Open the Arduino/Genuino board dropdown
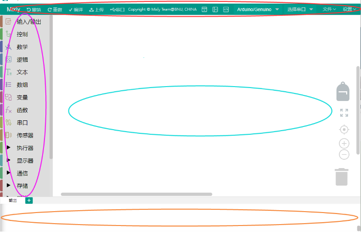 pyautogui.click(x=258, y=9)
